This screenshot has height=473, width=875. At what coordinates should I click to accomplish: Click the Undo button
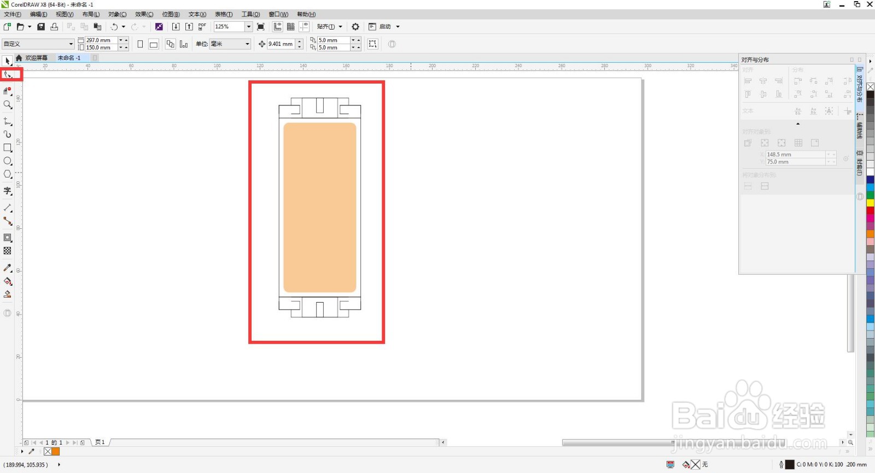click(114, 27)
